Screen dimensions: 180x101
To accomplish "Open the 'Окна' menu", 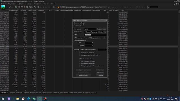I will (x=53, y=4).
